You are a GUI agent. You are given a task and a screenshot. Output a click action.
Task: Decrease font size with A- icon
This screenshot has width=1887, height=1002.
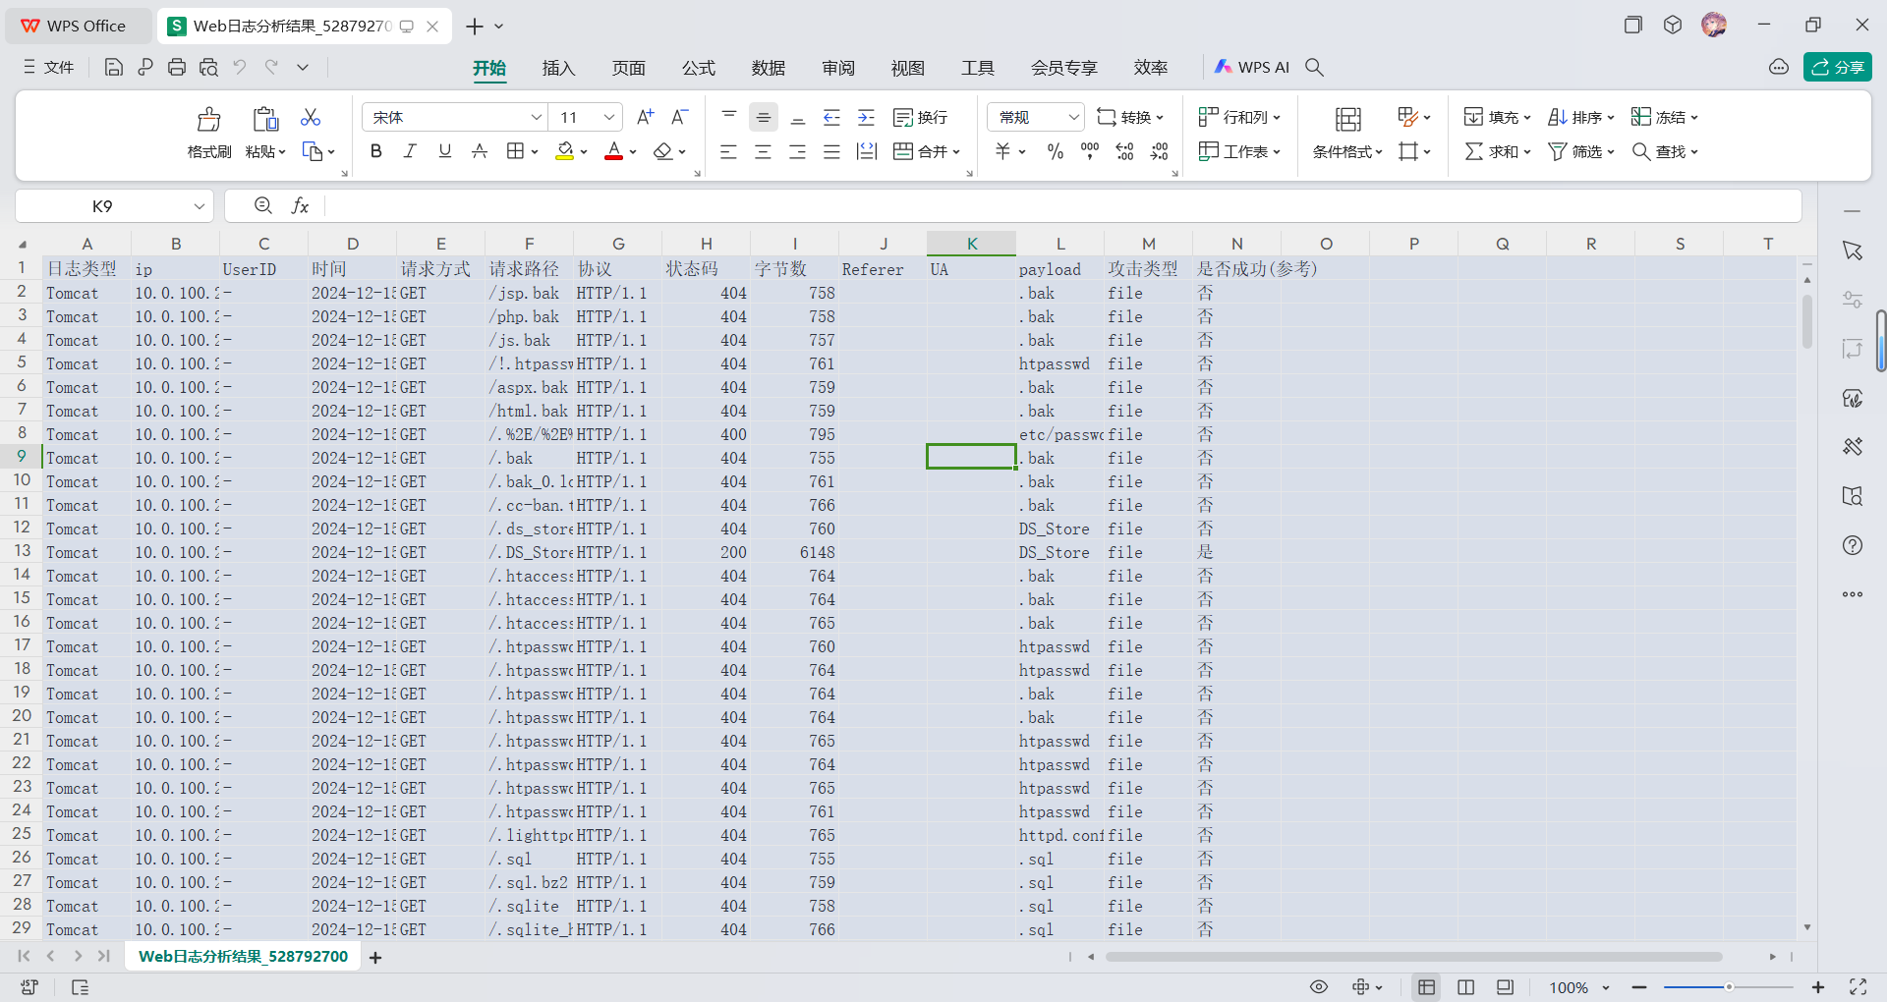click(680, 117)
